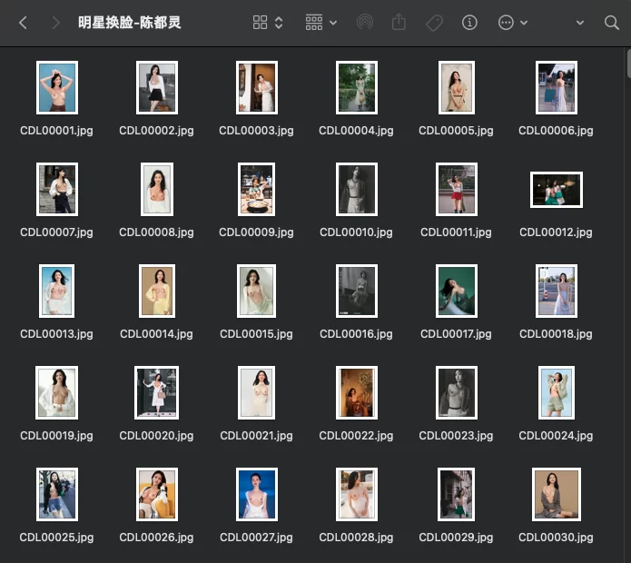The width and height of the screenshot is (631, 563).
Task: Click the Forward navigation arrow
Action: point(56,23)
